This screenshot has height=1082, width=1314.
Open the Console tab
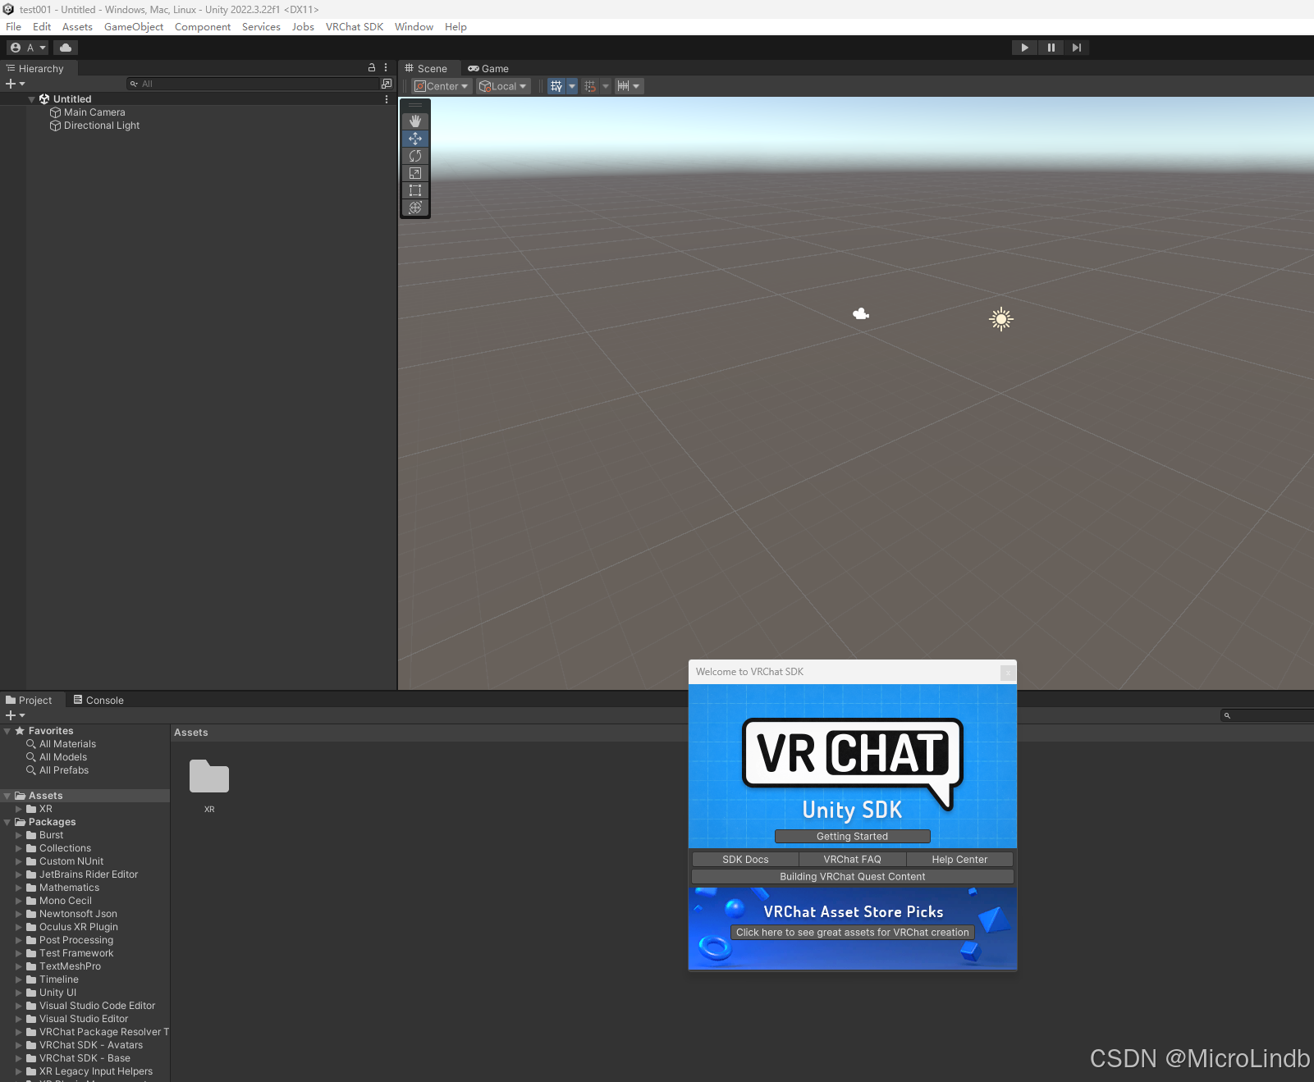98,701
